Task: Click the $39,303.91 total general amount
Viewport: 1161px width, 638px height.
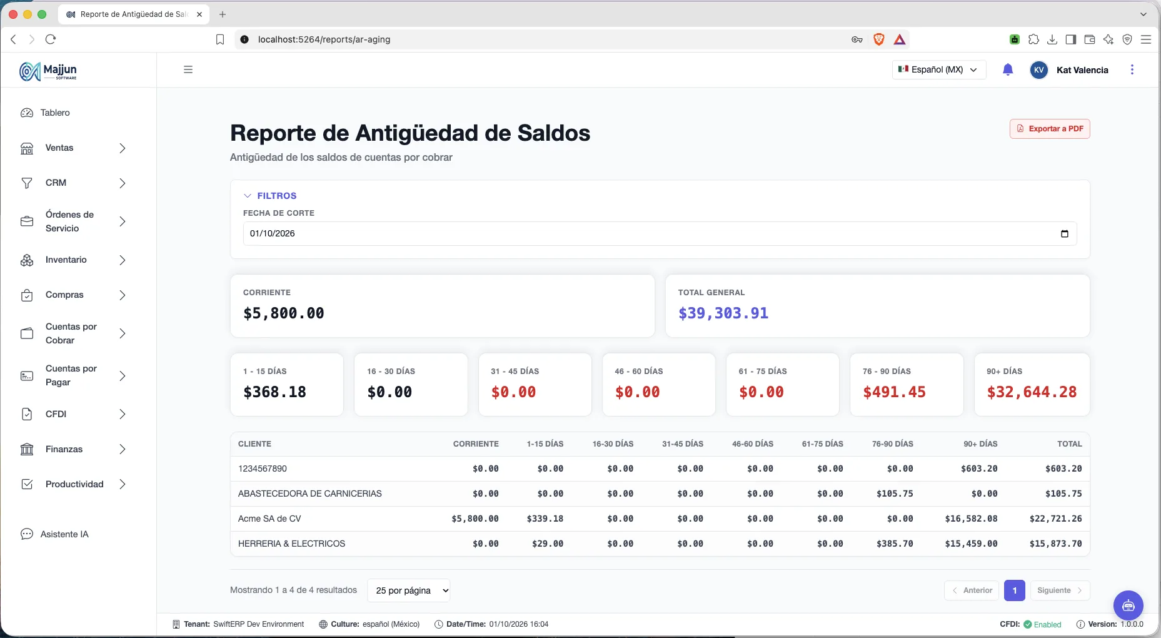Action: tap(723, 313)
